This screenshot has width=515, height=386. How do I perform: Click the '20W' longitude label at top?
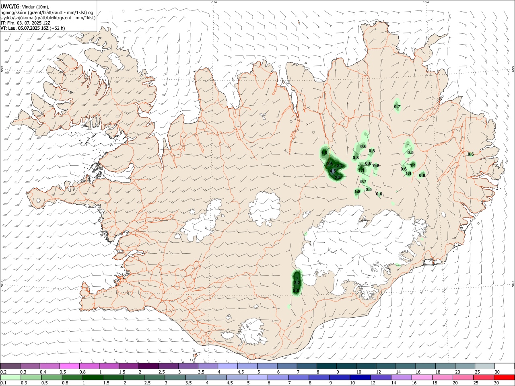[x=214, y=2]
